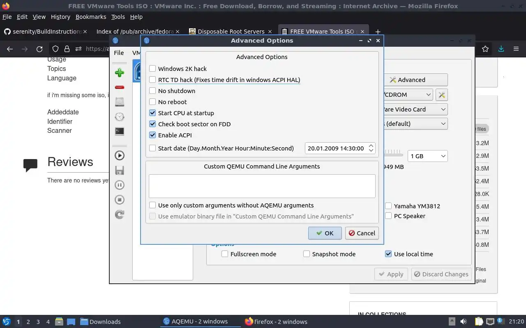
Task: Click the Discard Changes button
Action: [441, 274]
